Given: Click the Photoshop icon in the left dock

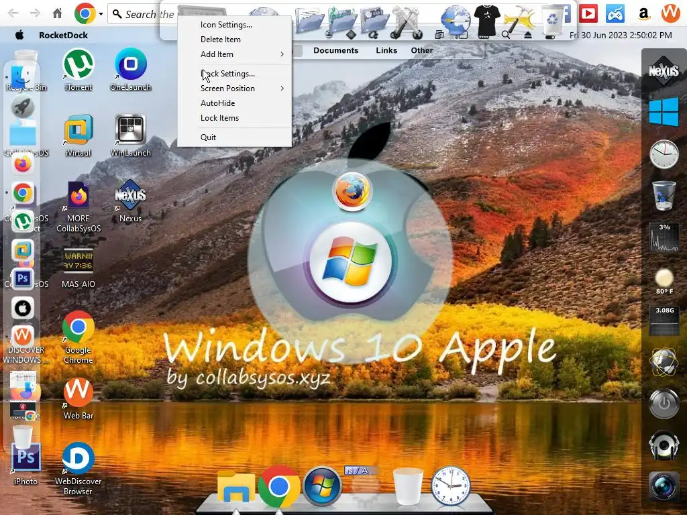Looking at the screenshot, I should (23, 278).
